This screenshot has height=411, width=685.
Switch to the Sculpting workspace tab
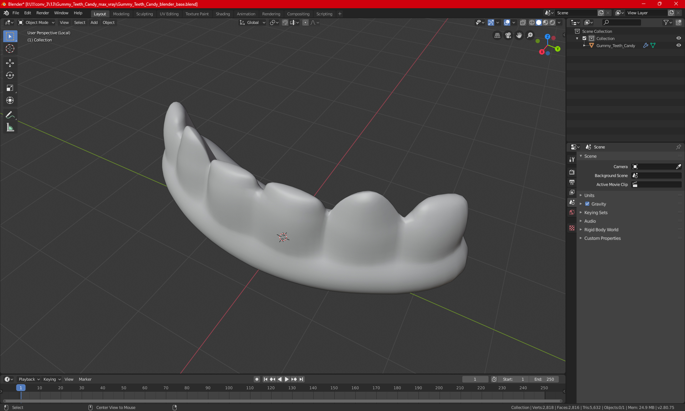(144, 14)
